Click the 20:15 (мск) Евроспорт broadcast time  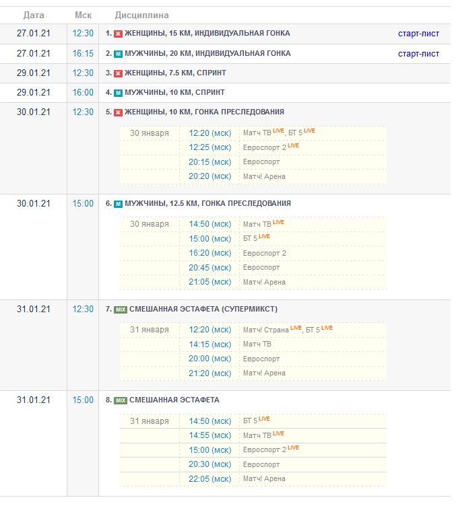click(209, 162)
